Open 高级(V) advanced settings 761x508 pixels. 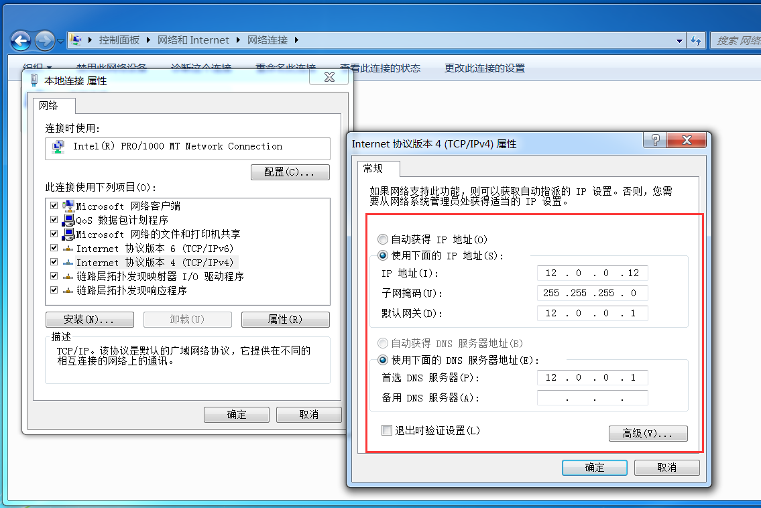tap(648, 433)
